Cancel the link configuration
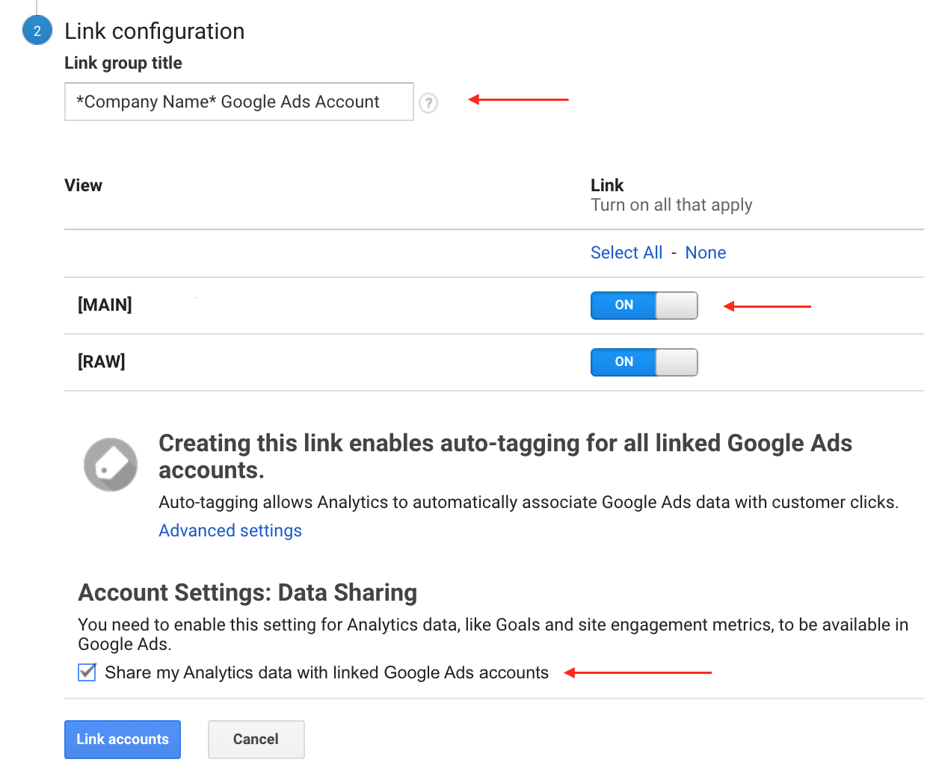Viewport: 933px width, 774px height. pyautogui.click(x=256, y=739)
